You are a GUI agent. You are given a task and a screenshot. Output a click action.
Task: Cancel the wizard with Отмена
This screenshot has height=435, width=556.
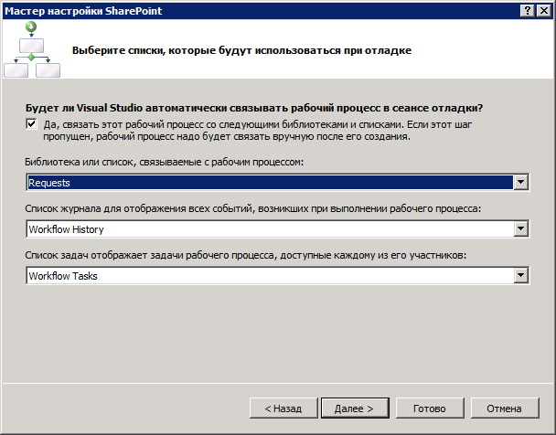(x=505, y=408)
